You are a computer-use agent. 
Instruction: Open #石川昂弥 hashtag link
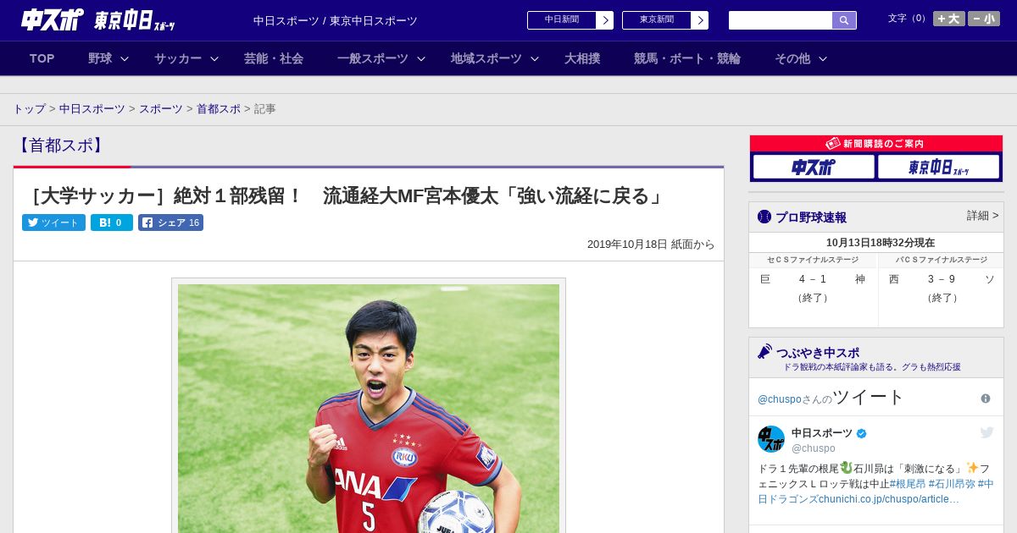pos(951,484)
